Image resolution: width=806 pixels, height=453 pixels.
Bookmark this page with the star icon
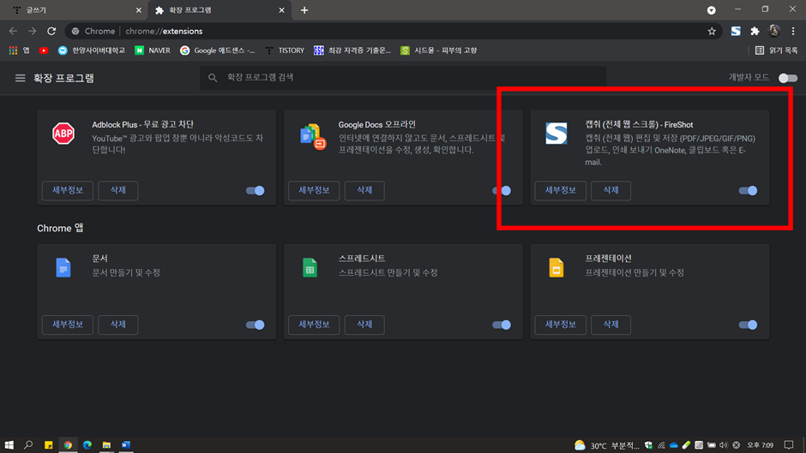click(x=712, y=32)
